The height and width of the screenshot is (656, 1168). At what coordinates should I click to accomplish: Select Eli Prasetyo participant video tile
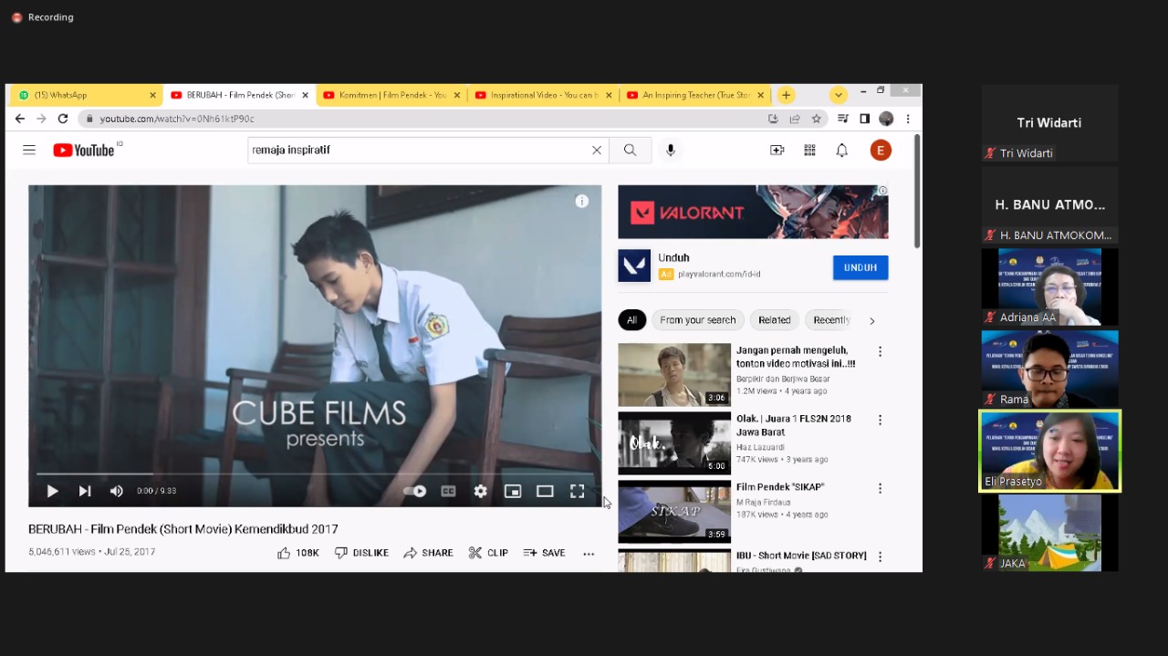1049,451
